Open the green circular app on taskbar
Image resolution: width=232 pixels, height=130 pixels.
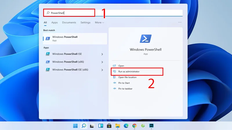coord(143,126)
